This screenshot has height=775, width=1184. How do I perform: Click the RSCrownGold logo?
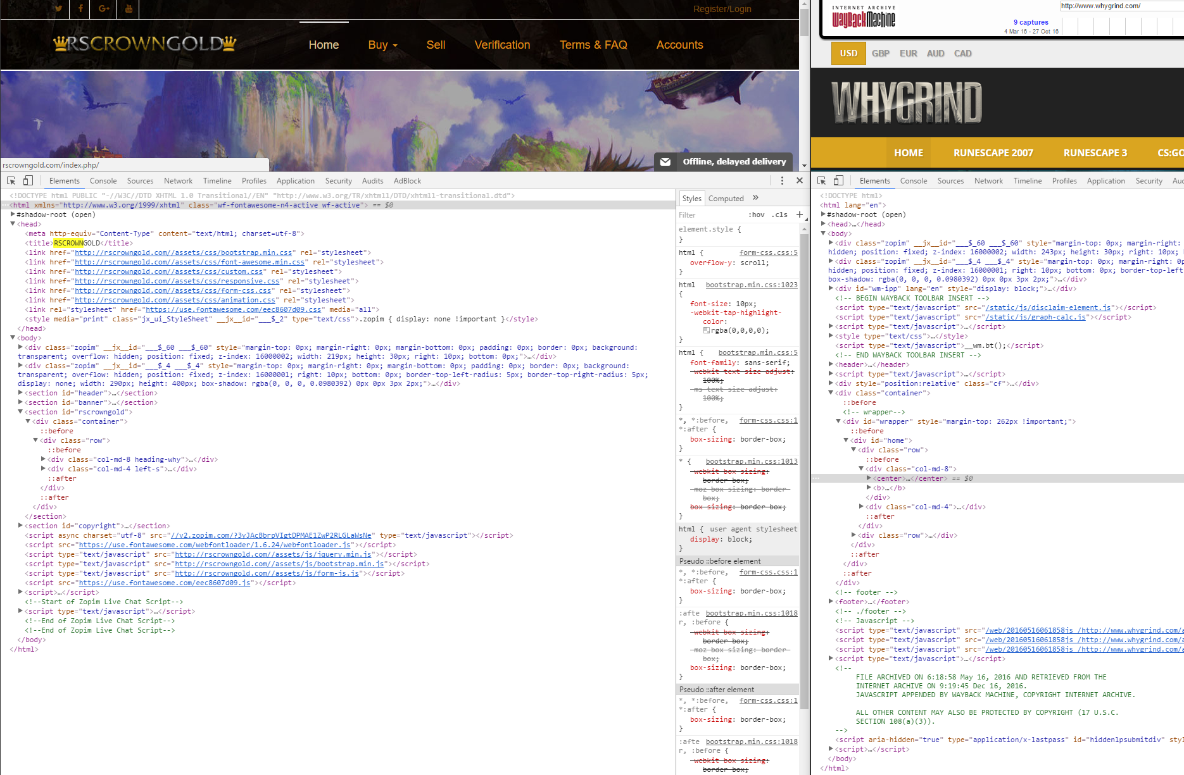click(x=145, y=44)
